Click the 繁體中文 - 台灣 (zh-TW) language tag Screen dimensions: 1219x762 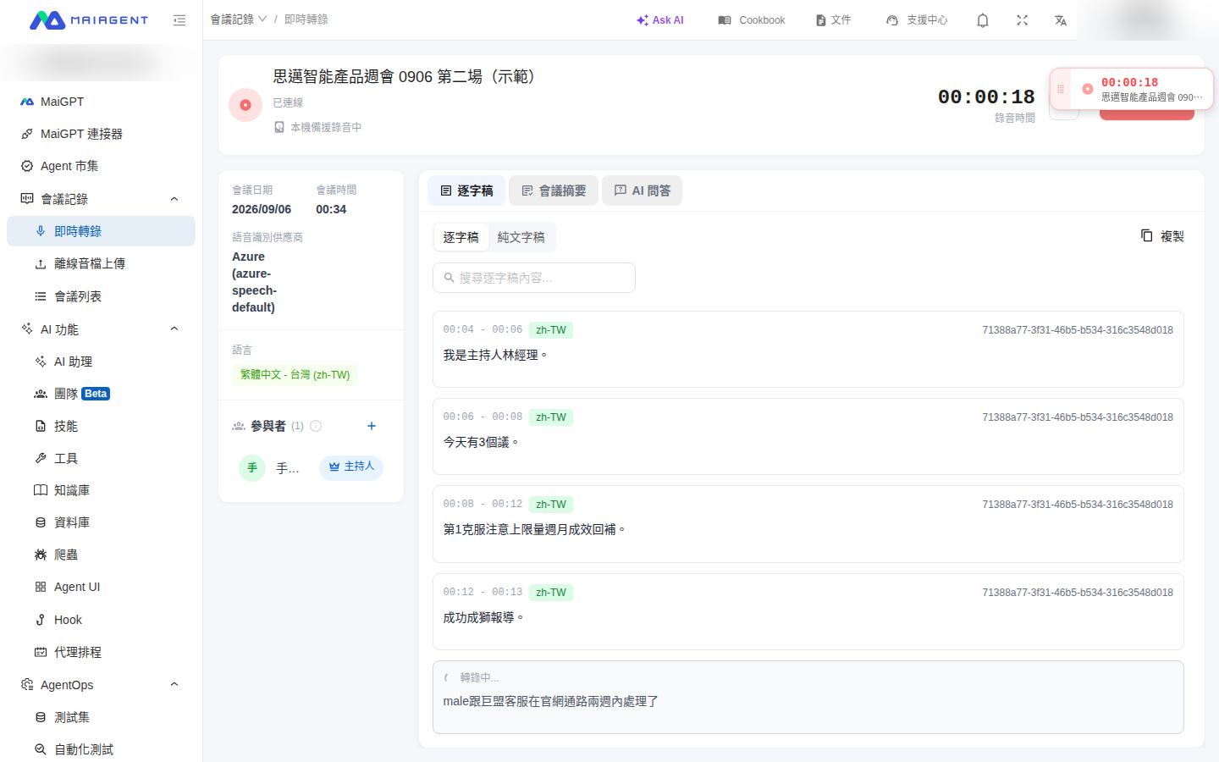[x=295, y=375]
